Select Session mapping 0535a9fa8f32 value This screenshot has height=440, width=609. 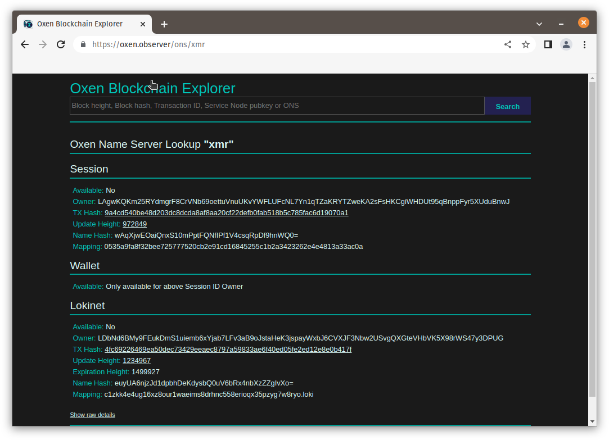233,246
